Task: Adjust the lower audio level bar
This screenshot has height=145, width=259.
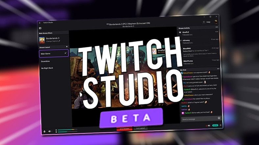Action: (67, 132)
